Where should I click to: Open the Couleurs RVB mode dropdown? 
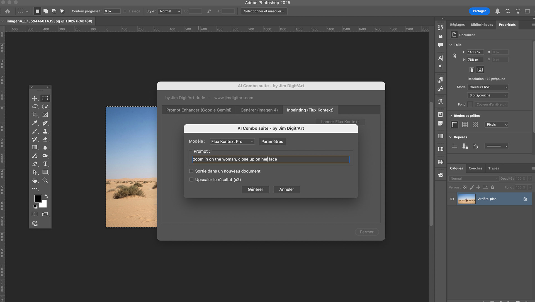coord(488,87)
